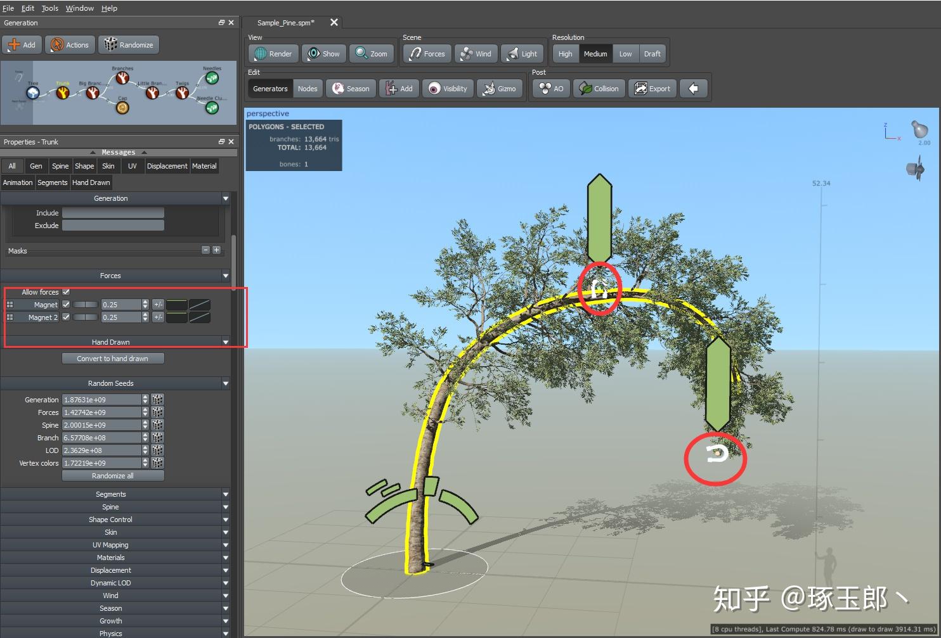This screenshot has width=941, height=638.
Task: Disable the Magnet force checkbox
Action: (x=66, y=304)
